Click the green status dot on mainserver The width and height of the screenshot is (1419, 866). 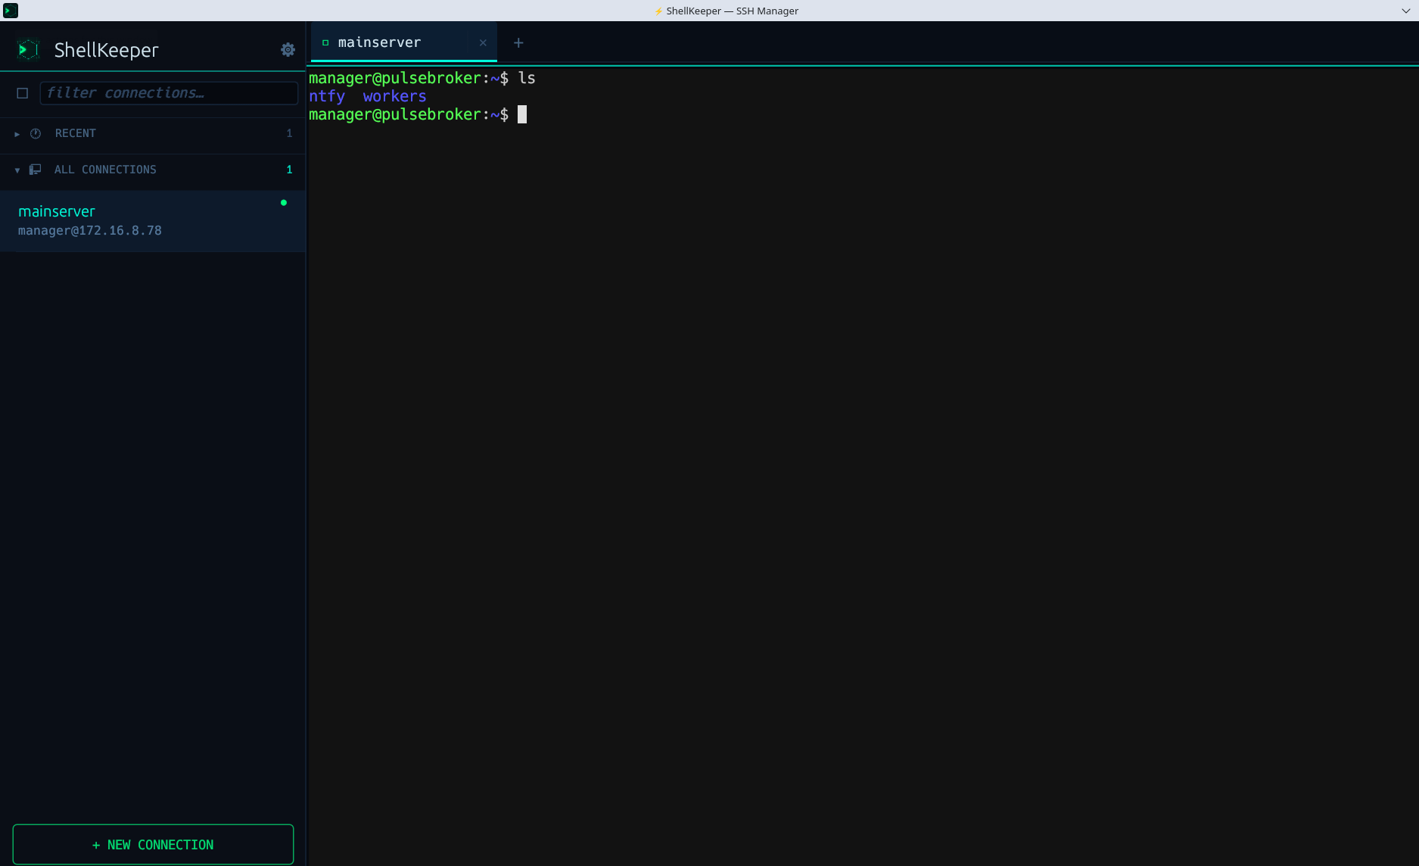pyautogui.click(x=283, y=202)
